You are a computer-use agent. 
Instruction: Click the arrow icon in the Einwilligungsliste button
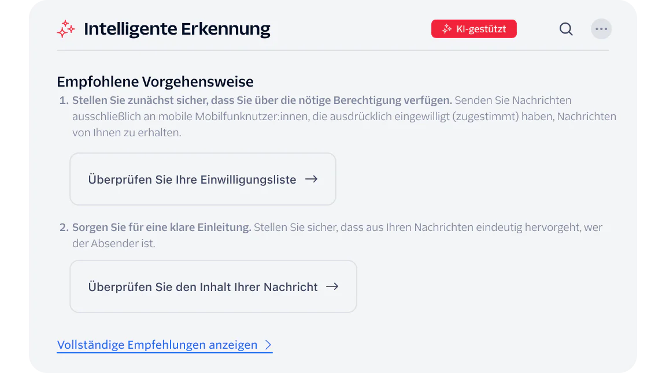coord(312,179)
